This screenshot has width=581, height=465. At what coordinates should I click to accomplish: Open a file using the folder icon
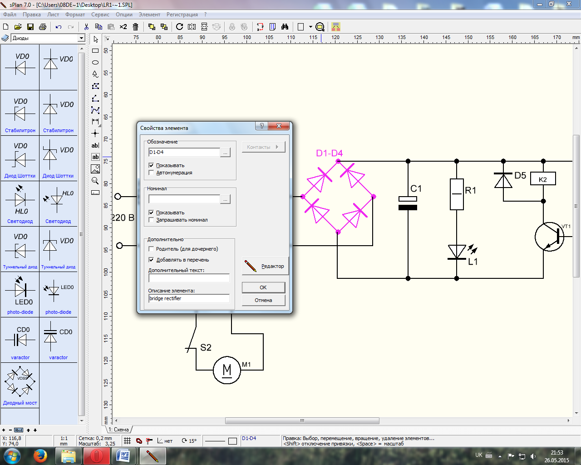[18, 27]
